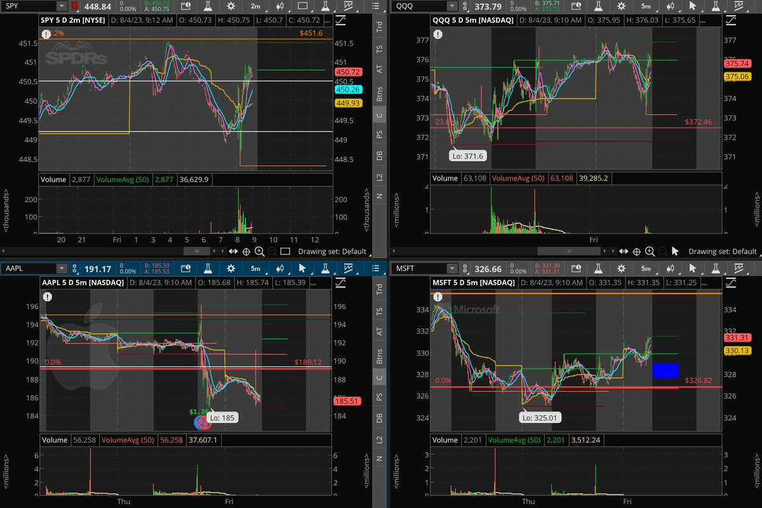Open quote details icon in SPY toolbar
762x508 pixels.
click(x=185, y=6)
